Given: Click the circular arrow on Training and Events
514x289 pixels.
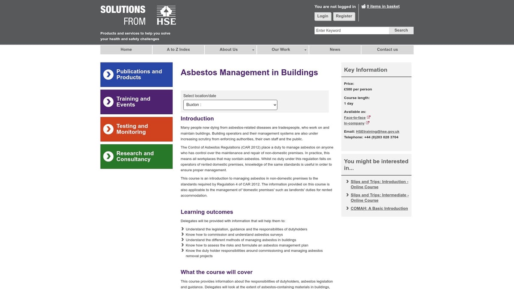Looking at the screenshot, I should pos(108,102).
